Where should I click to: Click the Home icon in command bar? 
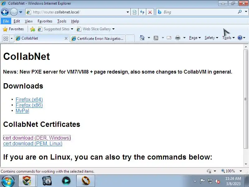coord(142,38)
